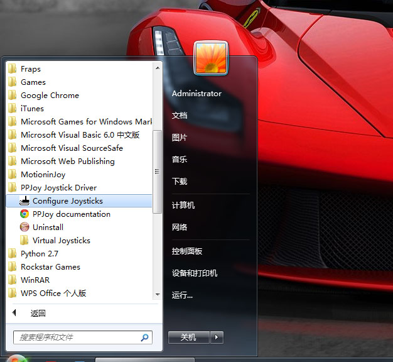Open the Administrator user folder link
Screen dimensions: 393x362
196,94
